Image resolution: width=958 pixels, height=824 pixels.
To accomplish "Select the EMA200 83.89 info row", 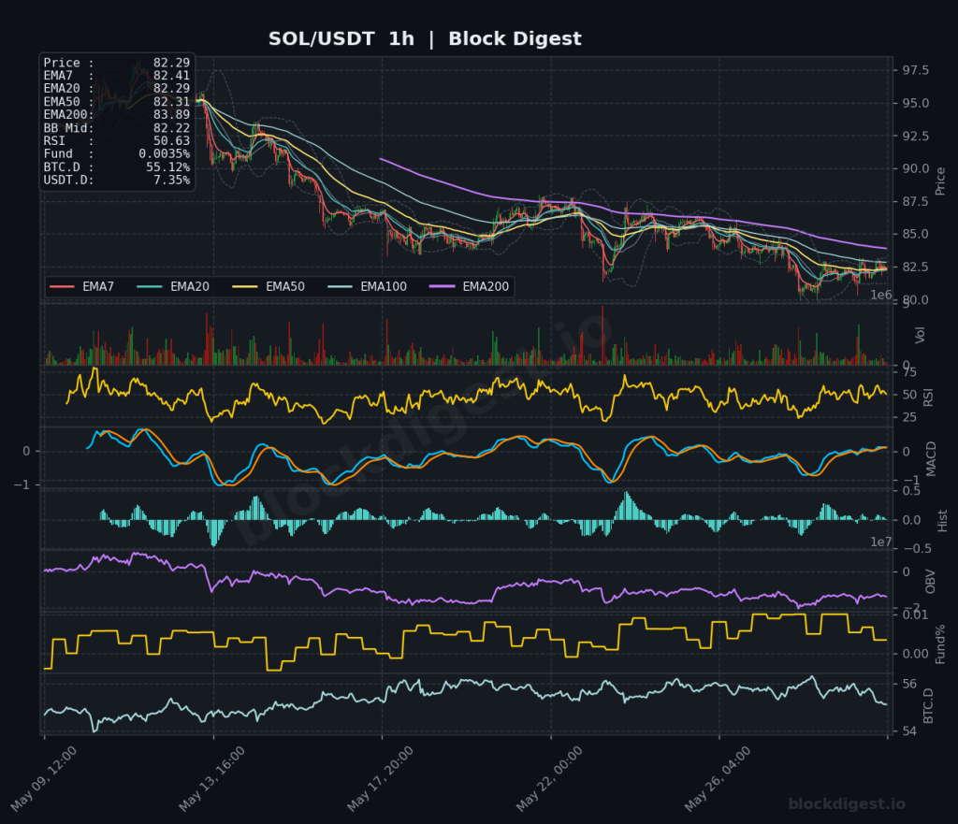I will pyautogui.click(x=117, y=115).
